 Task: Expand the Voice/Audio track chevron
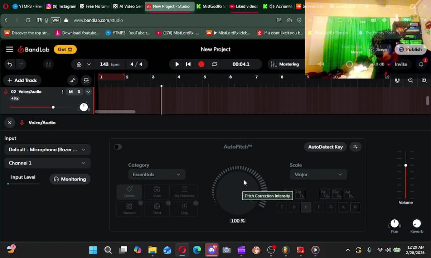[x=88, y=92]
